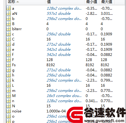Click the value 8192 of Fs
Screen dimensions: 126x123
(x=51, y=65)
